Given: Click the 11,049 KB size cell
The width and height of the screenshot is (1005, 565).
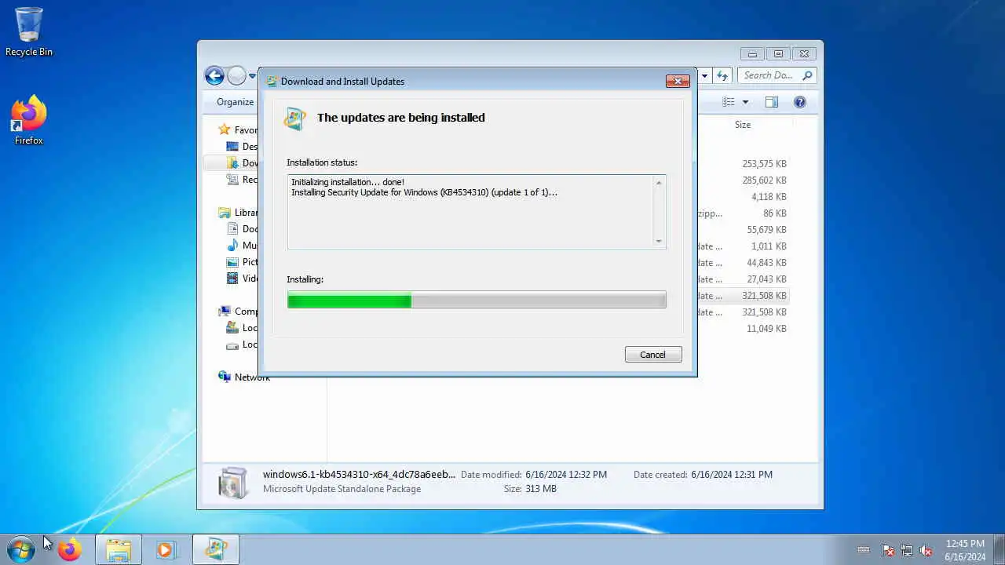Looking at the screenshot, I should point(766,329).
